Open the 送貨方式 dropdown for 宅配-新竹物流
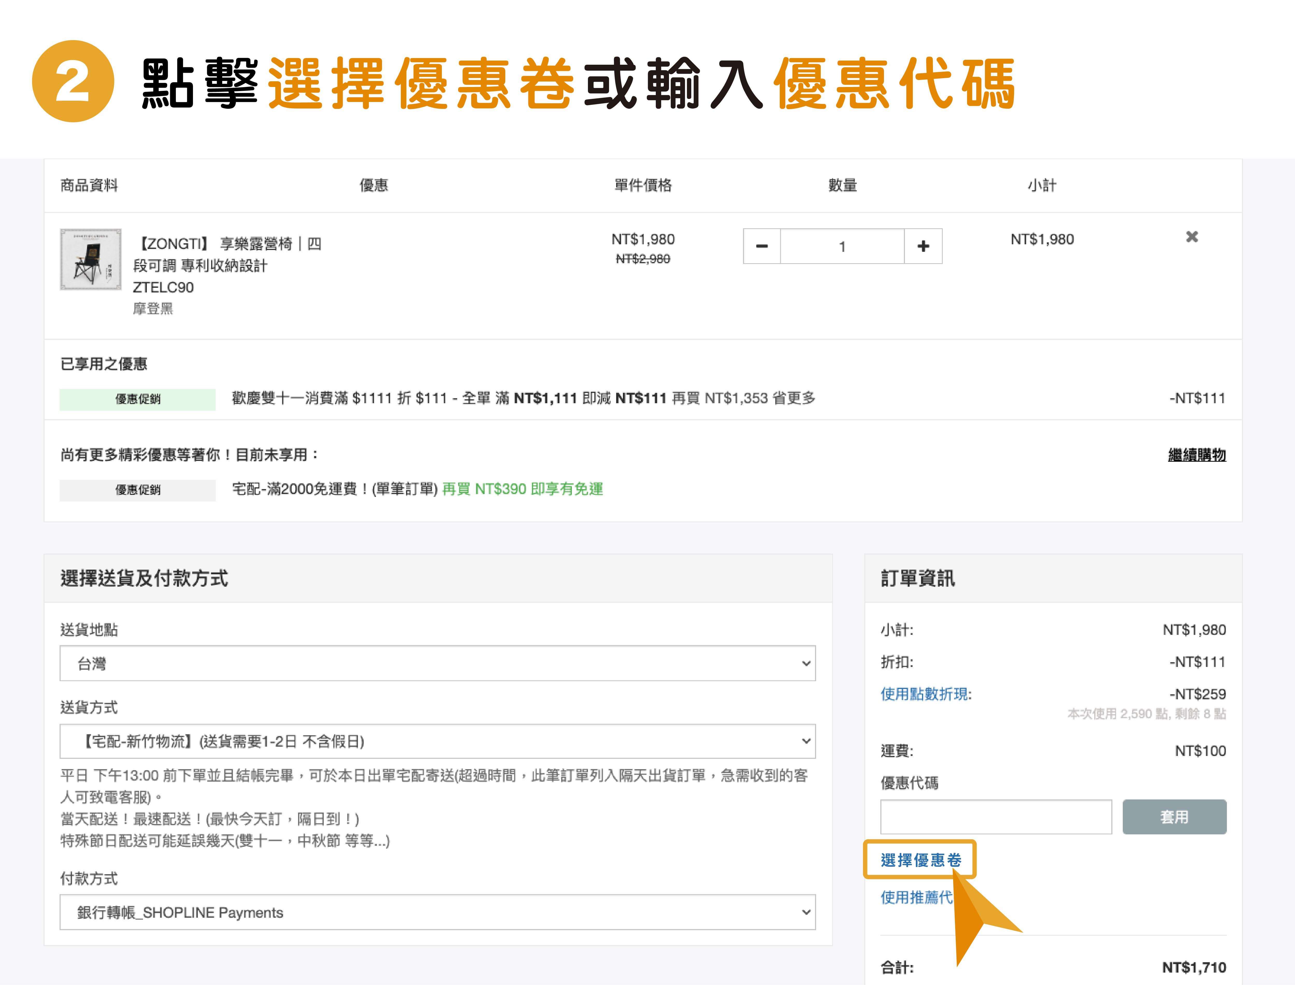 tap(437, 742)
